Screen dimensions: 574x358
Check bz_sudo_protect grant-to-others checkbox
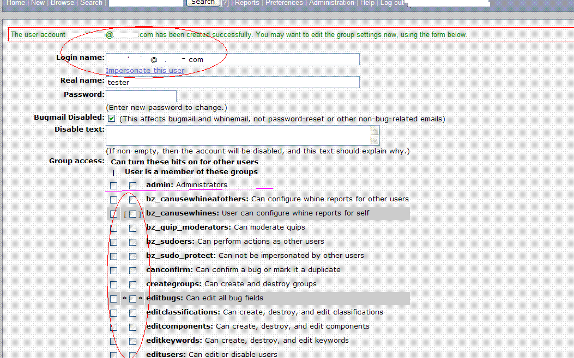pyautogui.click(x=113, y=256)
